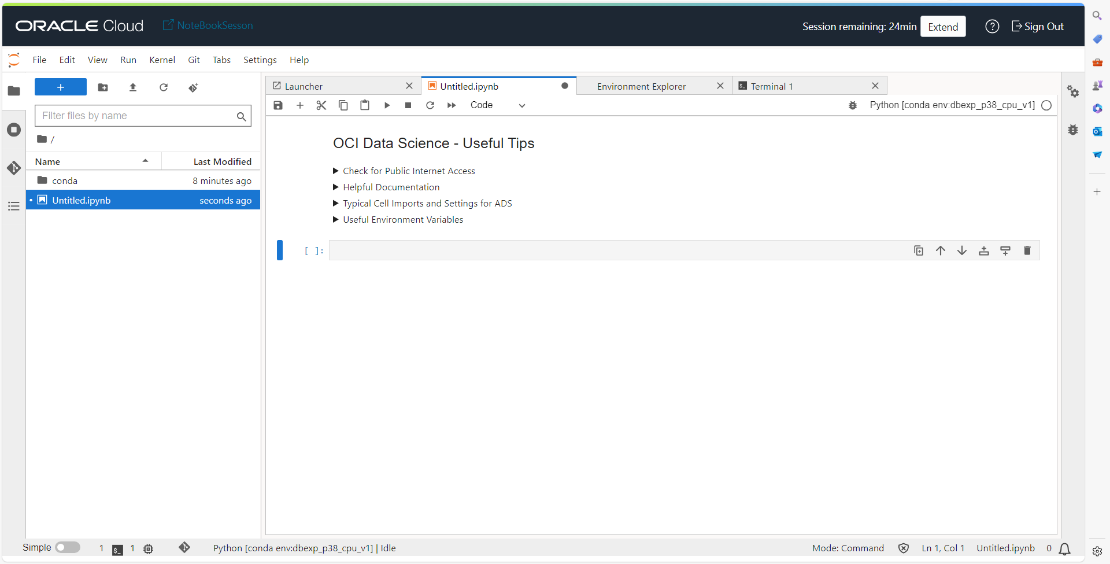Insert a cell above from the cell toolbar
Image resolution: width=1110 pixels, height=564 pixels.
coord(984,250)
